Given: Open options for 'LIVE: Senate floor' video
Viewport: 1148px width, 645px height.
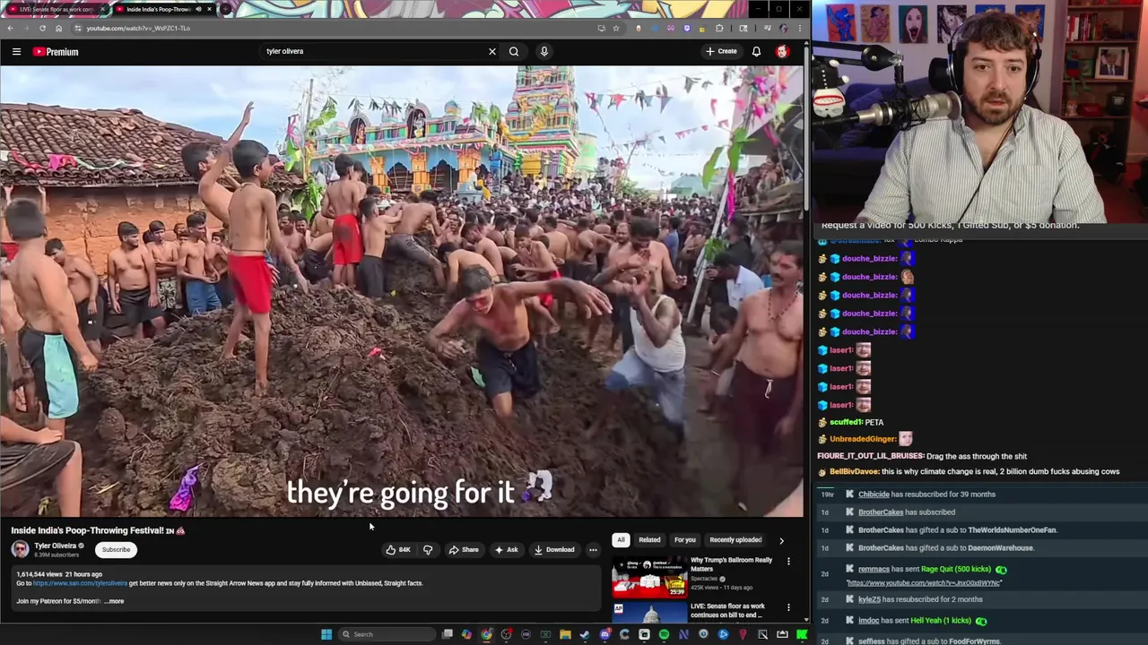Looking at the screenshot, I should [788, 607].
